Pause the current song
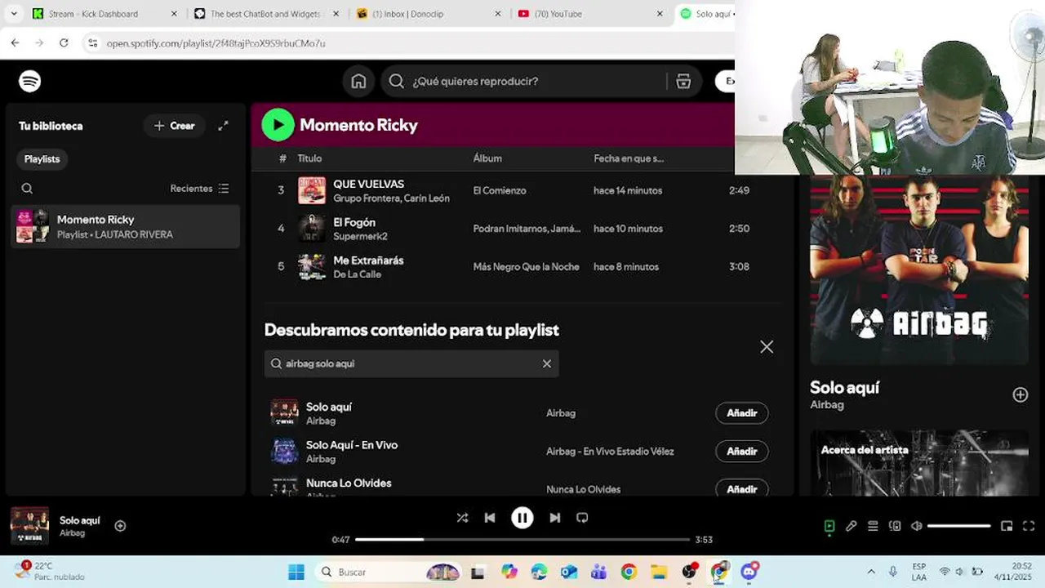Viewport: 1045px width, 588px height. (x=522, y=518)
